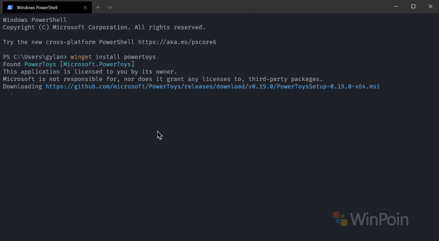Select the Windows PowerShell tab
Viewport: 439px width, 241px height.
47,8
